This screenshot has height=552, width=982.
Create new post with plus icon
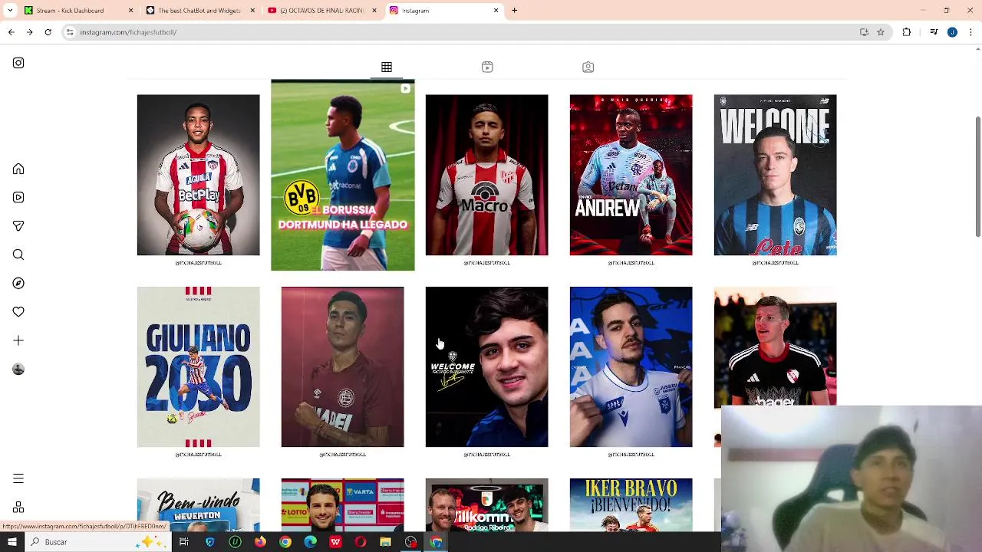(18, 340)
